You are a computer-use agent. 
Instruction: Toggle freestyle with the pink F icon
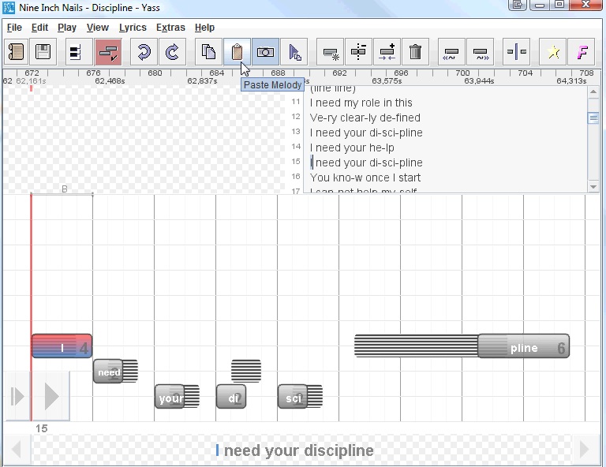point(582,52)
